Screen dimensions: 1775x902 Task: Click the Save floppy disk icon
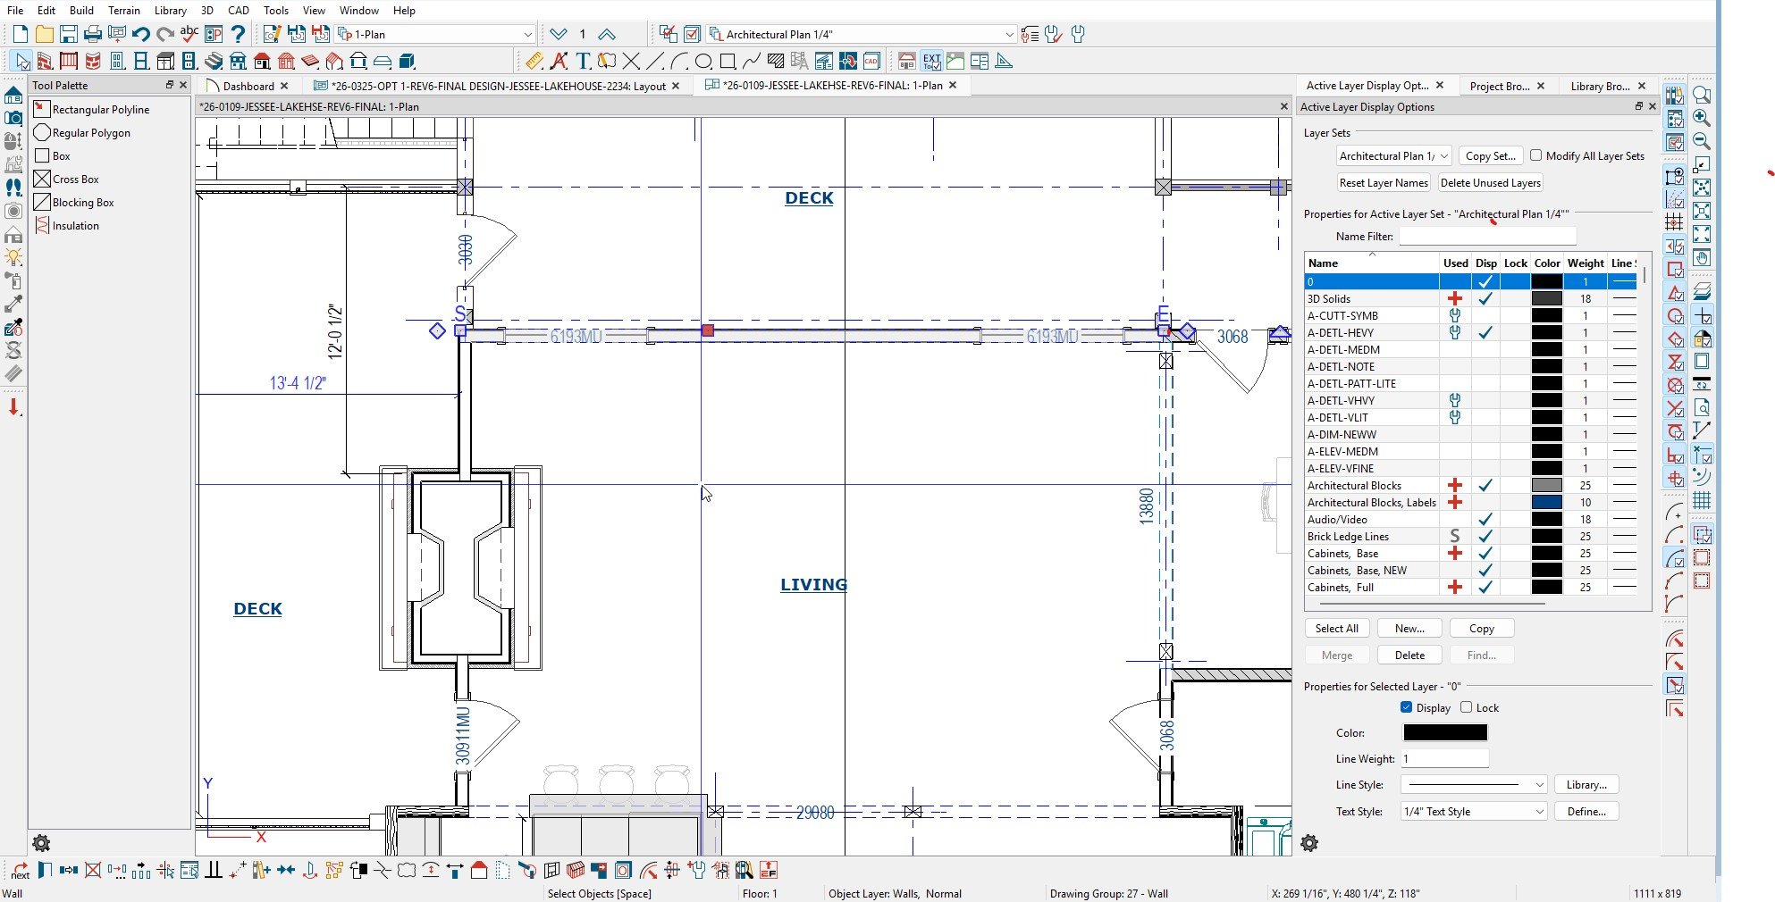click(68, 34)
